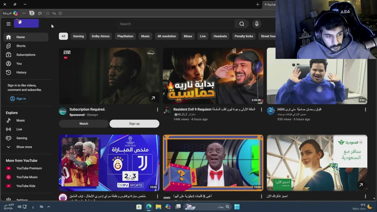Select the Gaming filter chip
The image size is (377, 212).
click(x=78, y=36)
